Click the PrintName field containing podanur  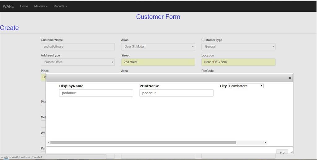coord(176,93)
